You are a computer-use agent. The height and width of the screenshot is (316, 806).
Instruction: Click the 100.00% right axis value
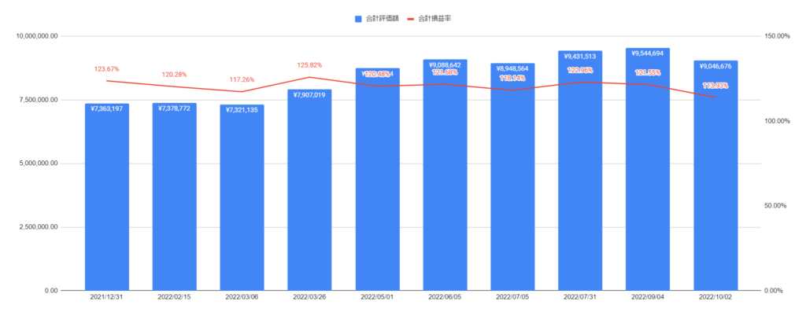[x=775, y=121]
